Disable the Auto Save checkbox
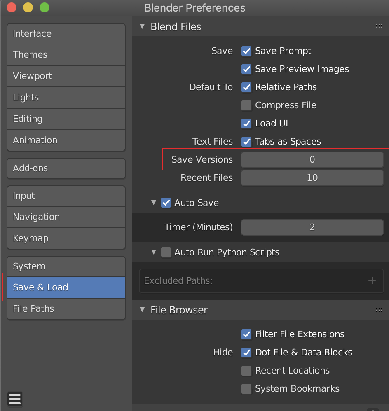The height and width of the screenshot is (411, 389). pos(166,203)
